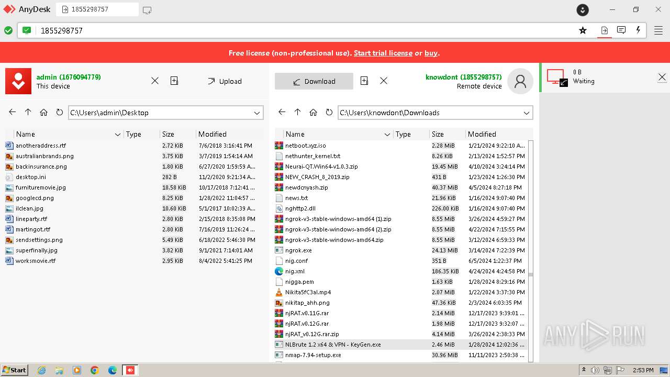Select nmap-7.94-setup.exe file

(x=401, y=355)
